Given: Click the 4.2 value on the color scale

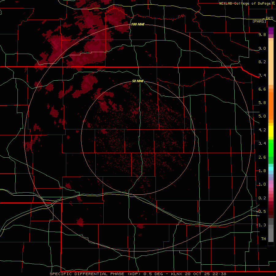Looking at the screenshot, I should click(262, 130).
